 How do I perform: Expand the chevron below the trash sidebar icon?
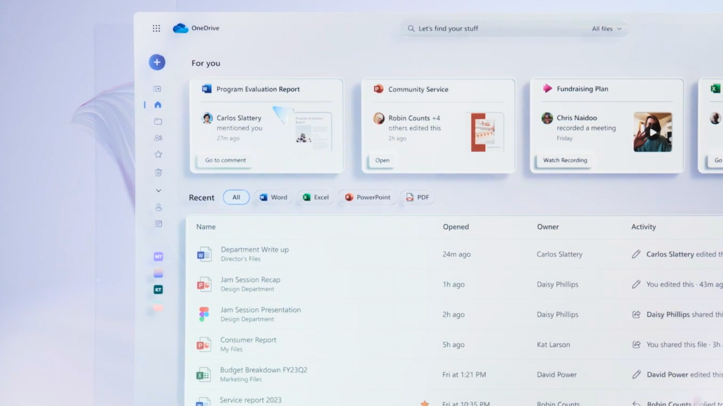coord(158,191)
